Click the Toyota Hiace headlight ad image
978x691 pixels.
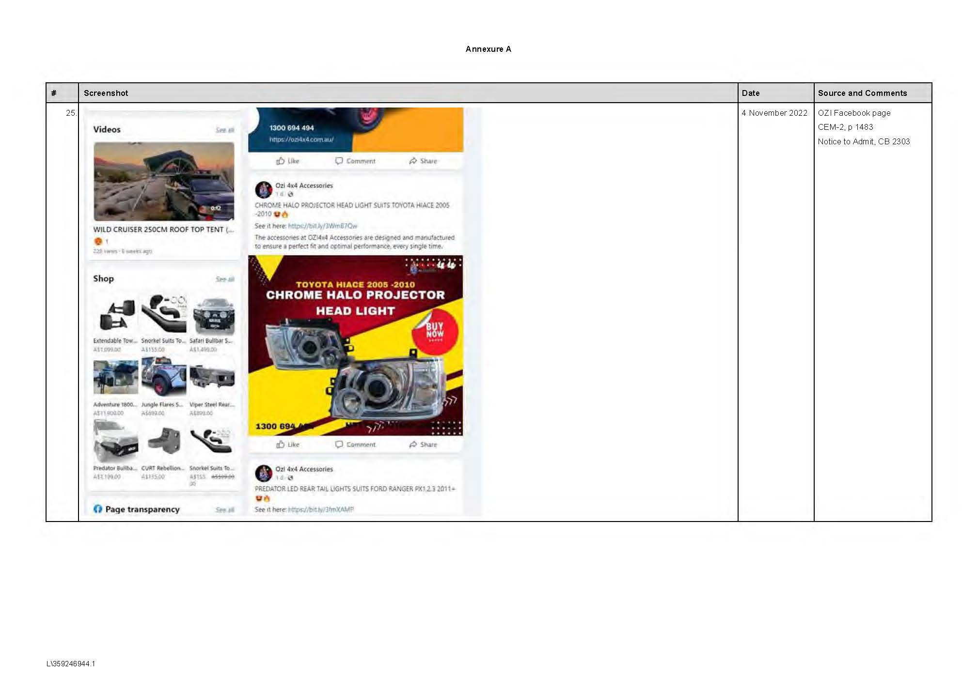(x=355, y=345)
